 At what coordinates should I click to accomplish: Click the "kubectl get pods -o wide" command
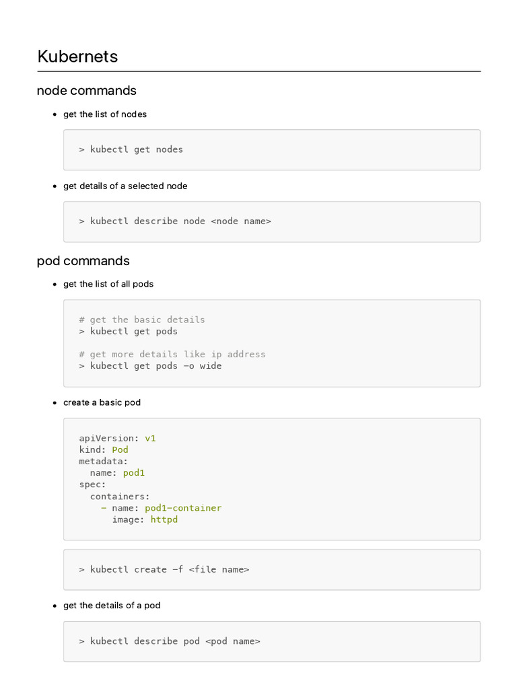[x=150, y=366]
